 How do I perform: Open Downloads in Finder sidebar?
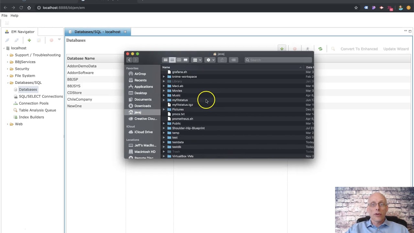point(143,106)
